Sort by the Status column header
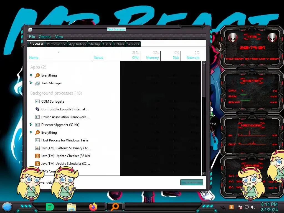 coord(106,56)
